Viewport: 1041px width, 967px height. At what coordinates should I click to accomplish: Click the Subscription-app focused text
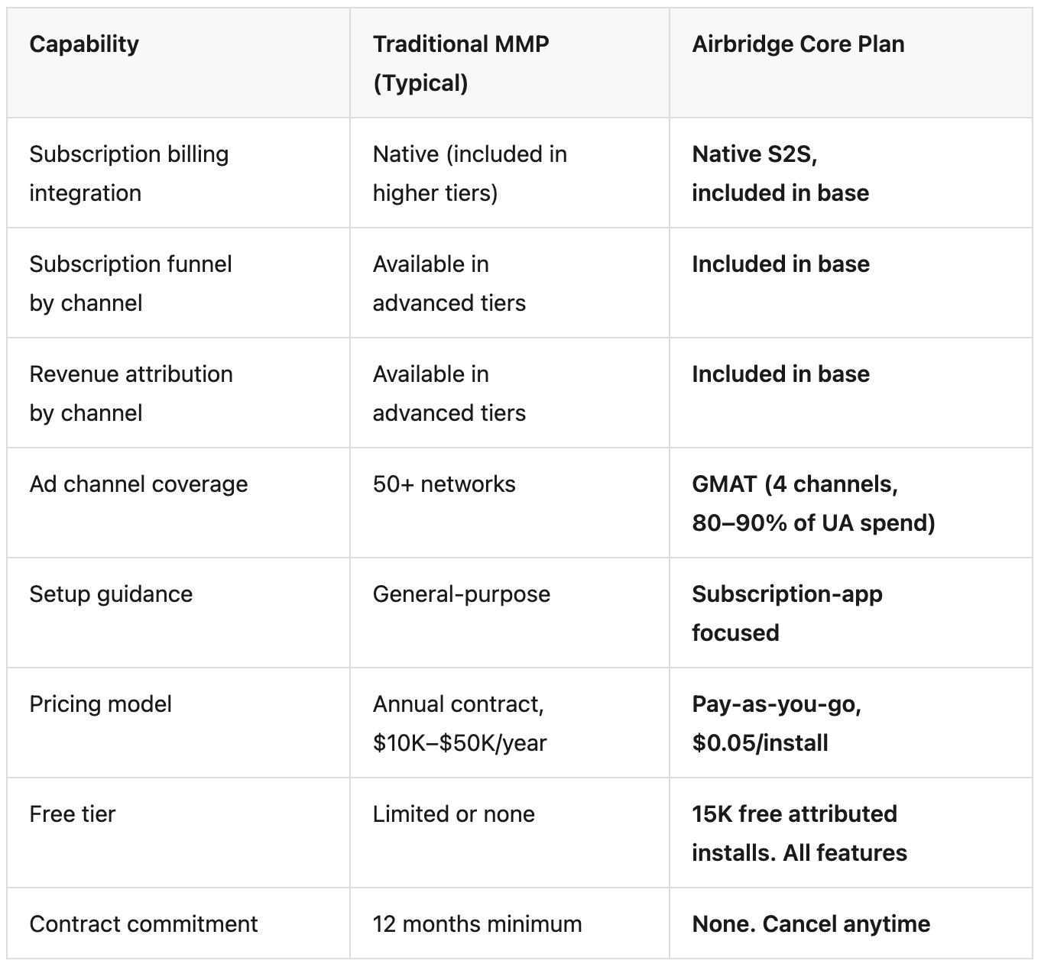pyautogui.click(x=787, y=613)
